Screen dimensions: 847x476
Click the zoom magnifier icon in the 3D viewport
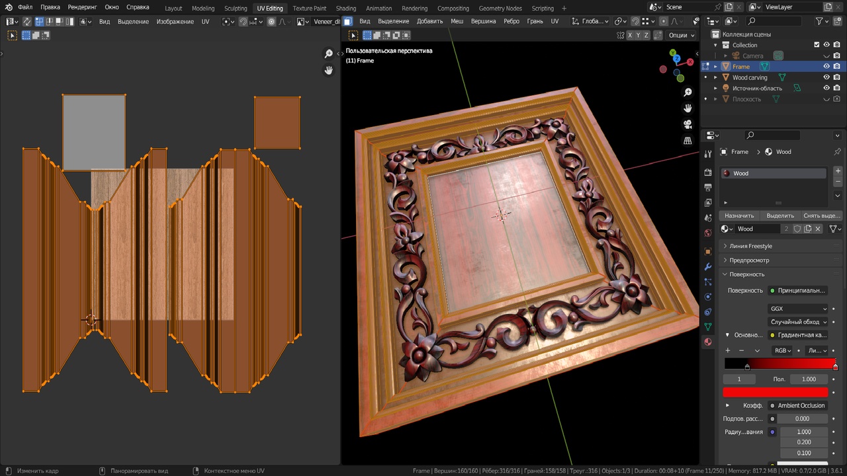(688, 93)
